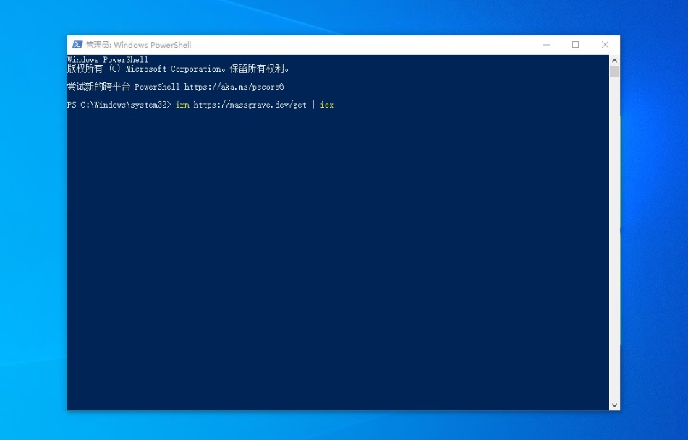Click the PowerShell icon in the title bar
Viewport: 688px width, 440px height.
(x=77, y=45)
